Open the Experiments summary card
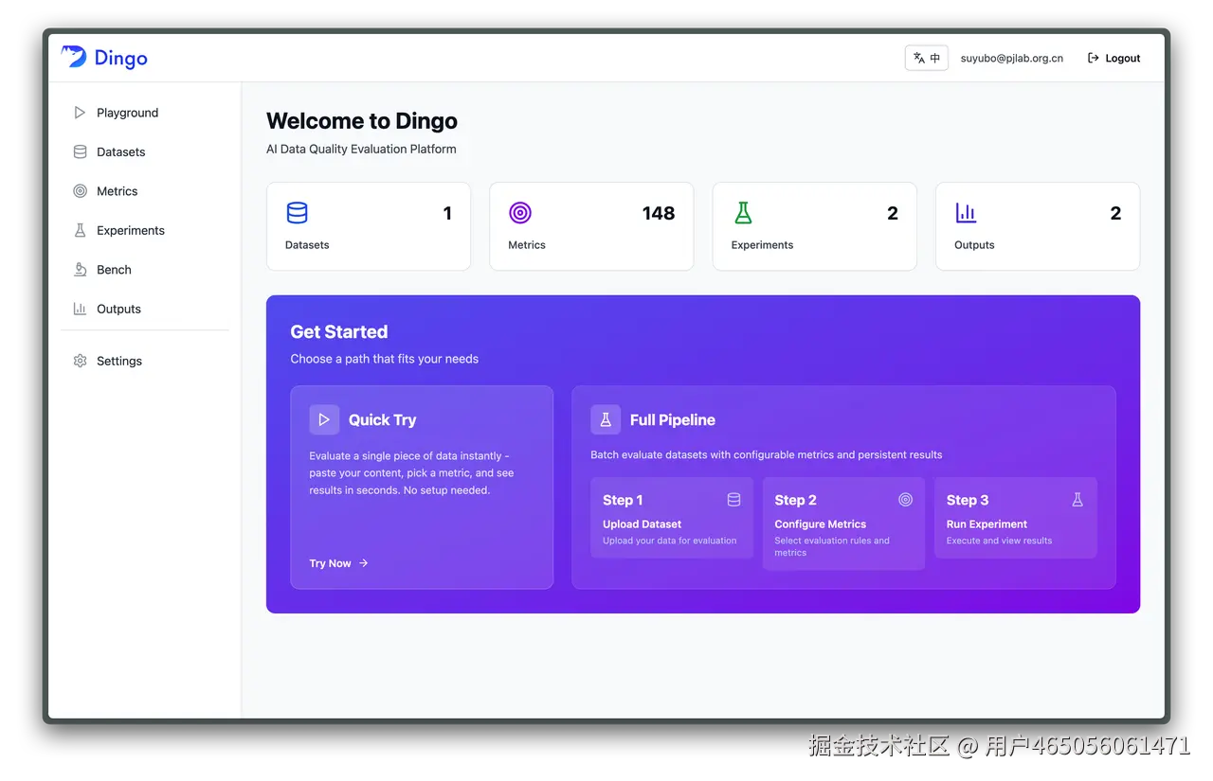This screenshot has width=1213, height=781. click(x=815, y=226)
